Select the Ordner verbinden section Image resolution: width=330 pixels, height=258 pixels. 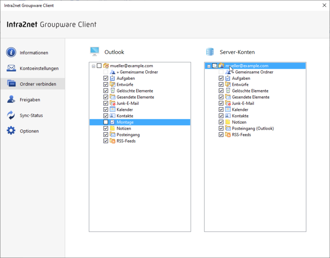[33, 84]
